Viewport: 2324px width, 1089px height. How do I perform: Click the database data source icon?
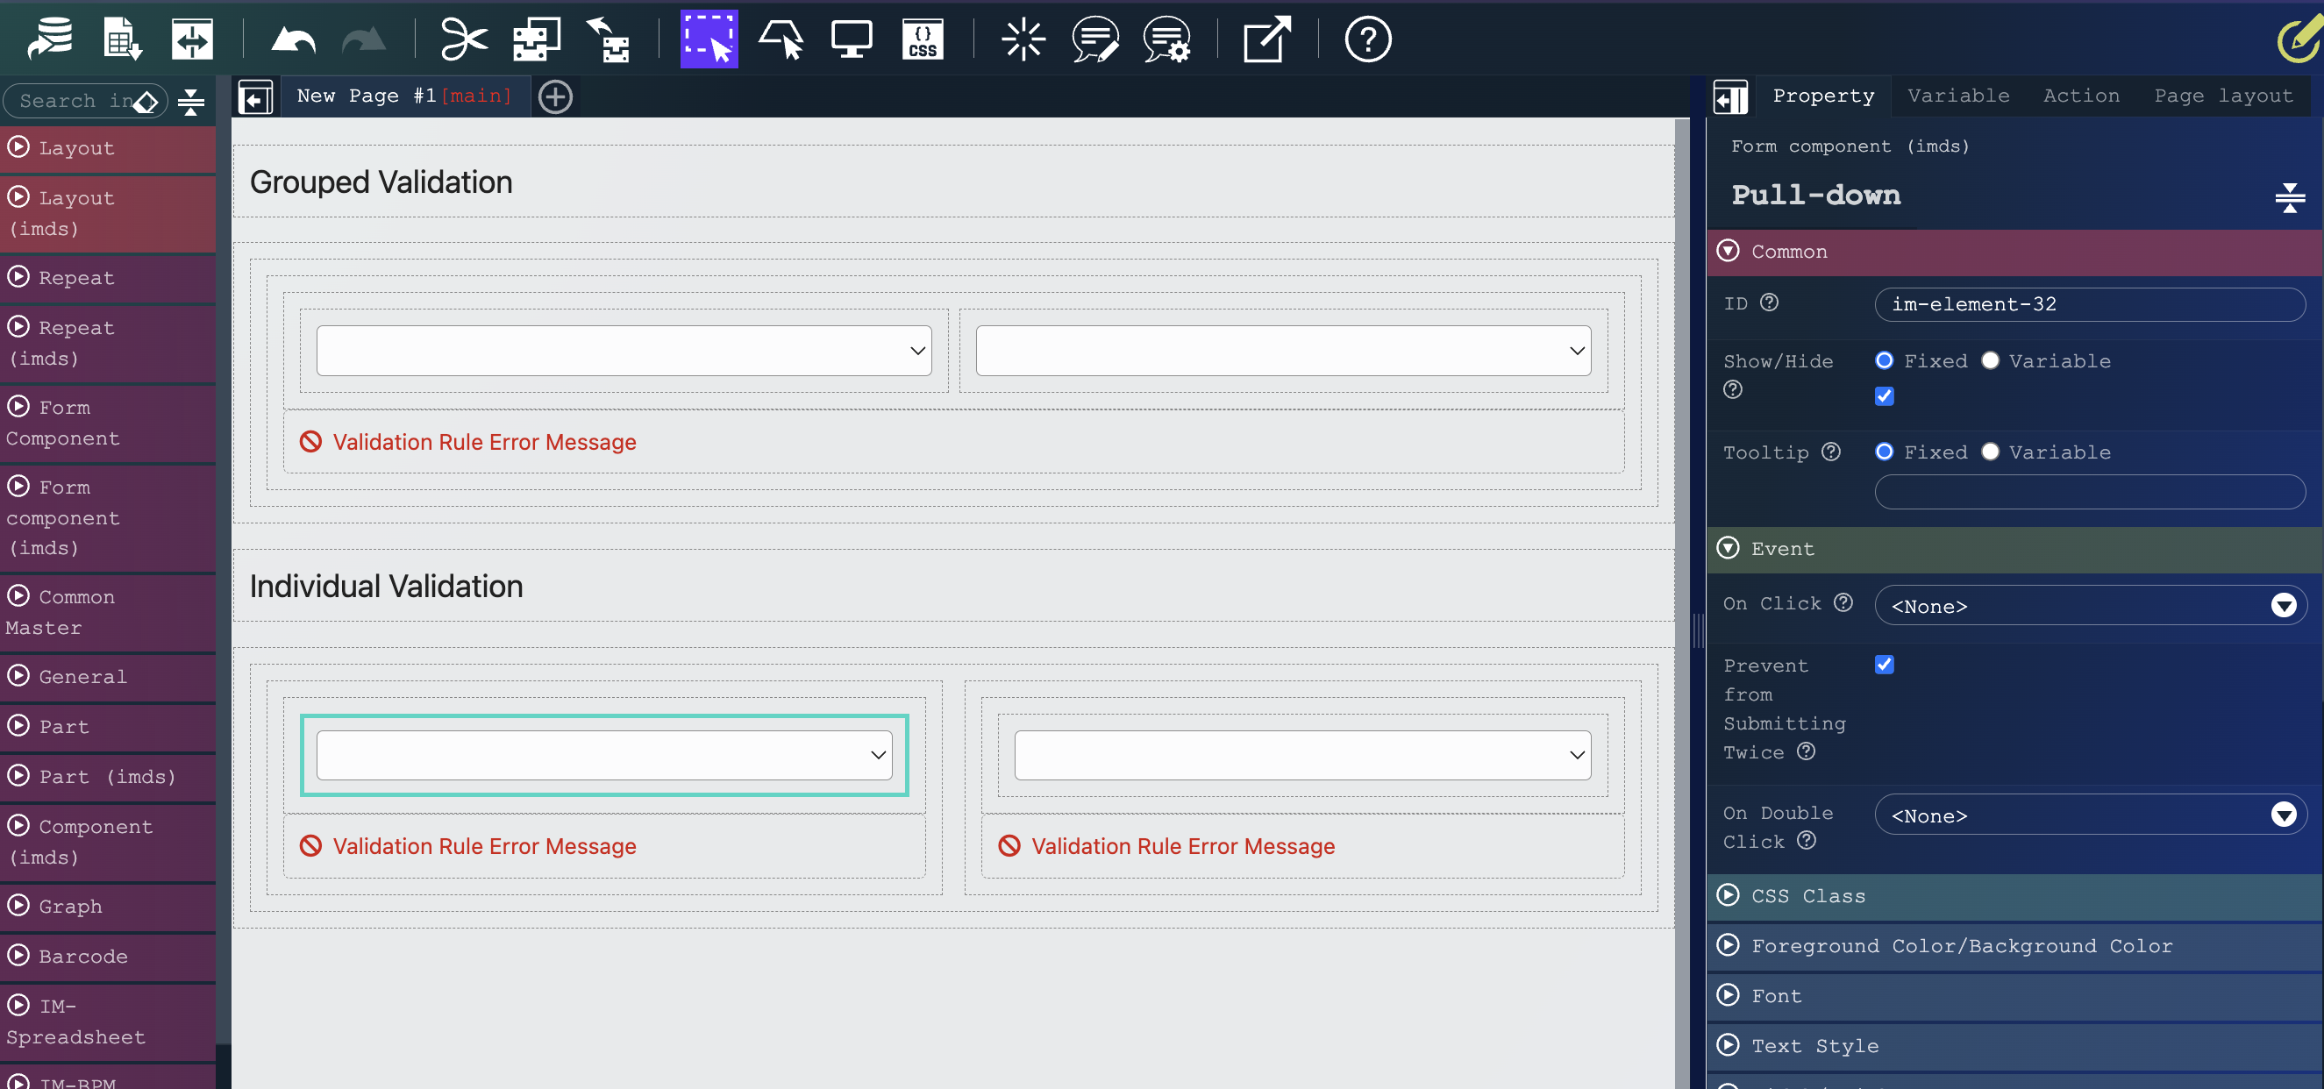pos(51,39)
